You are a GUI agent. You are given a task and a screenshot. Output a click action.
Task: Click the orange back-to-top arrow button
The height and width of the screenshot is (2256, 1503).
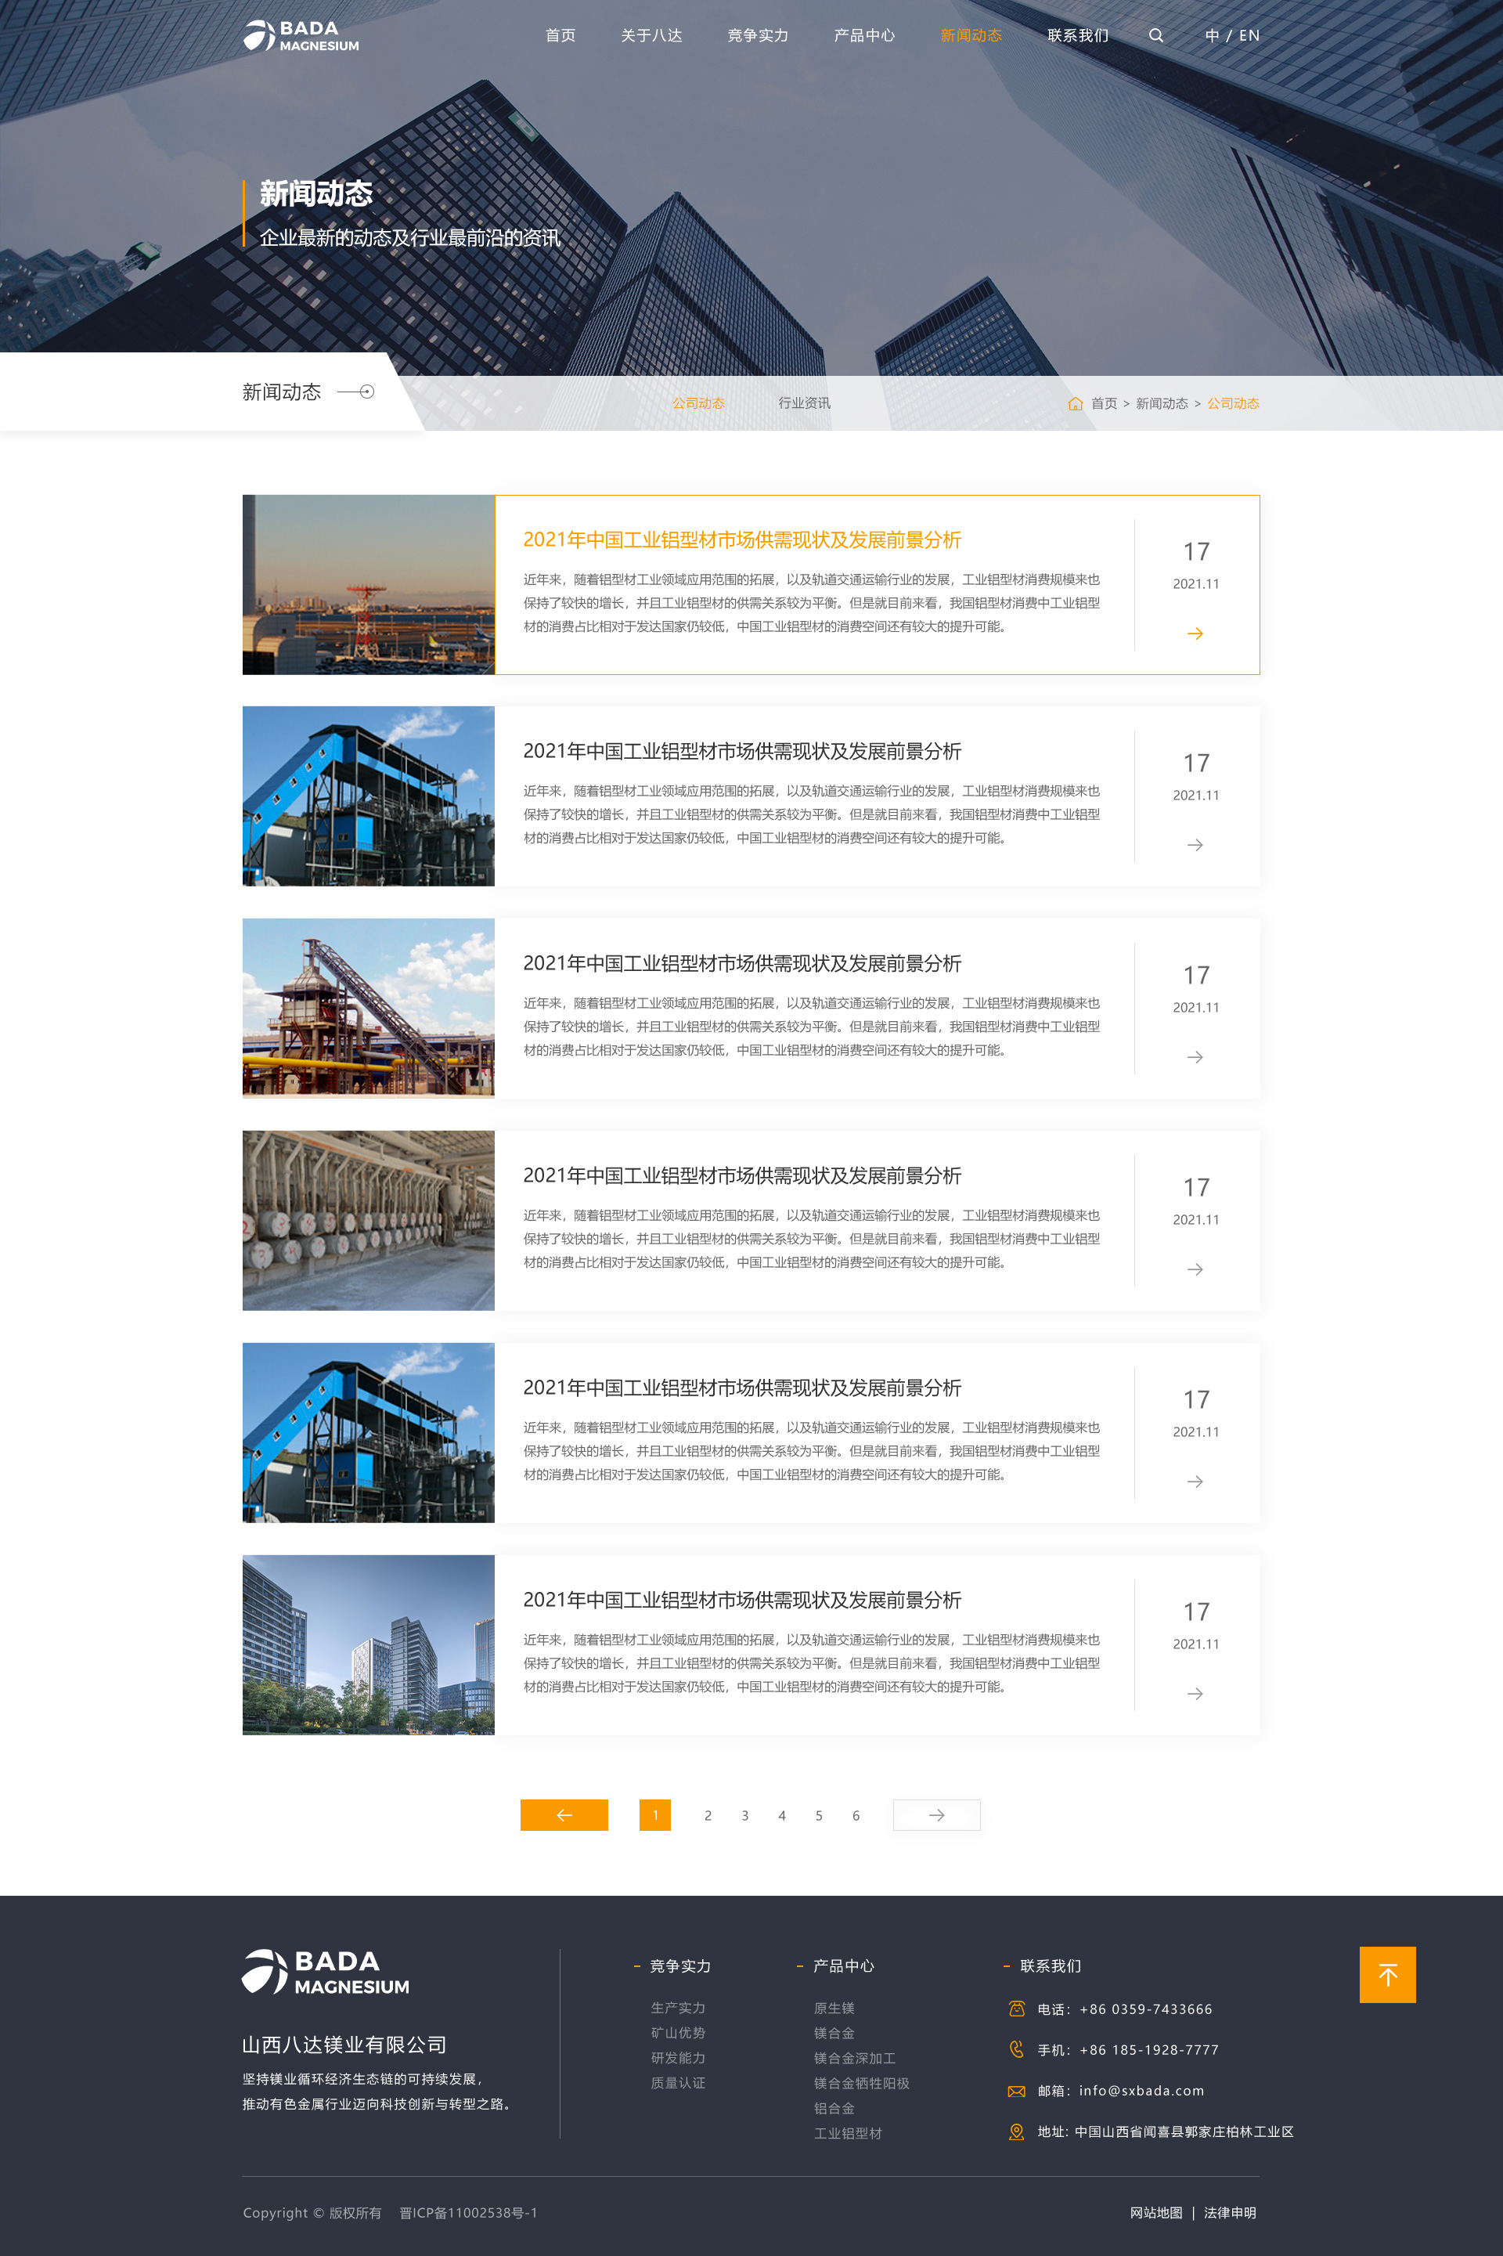(x=1386, y=1974)
